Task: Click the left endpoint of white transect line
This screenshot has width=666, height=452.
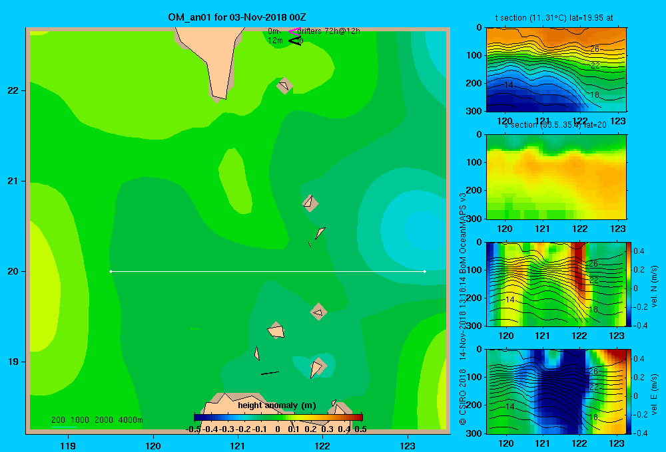Action: coord(111,271)
